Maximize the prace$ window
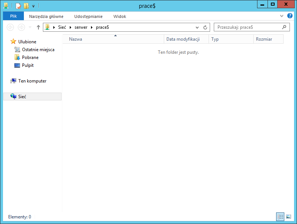 tap(273, 4)
